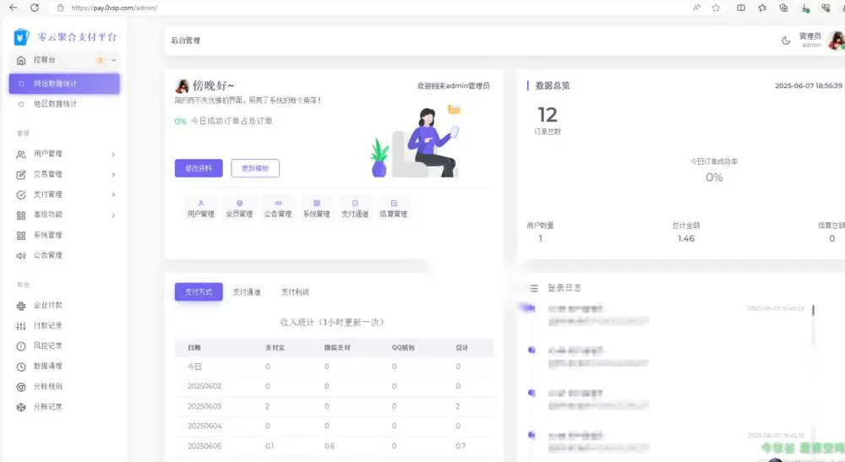Open the admin avatar menu

[836, 41]
